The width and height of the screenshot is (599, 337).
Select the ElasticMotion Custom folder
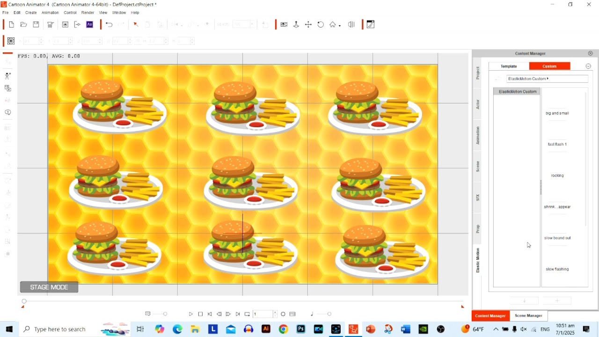pos(517,91)
